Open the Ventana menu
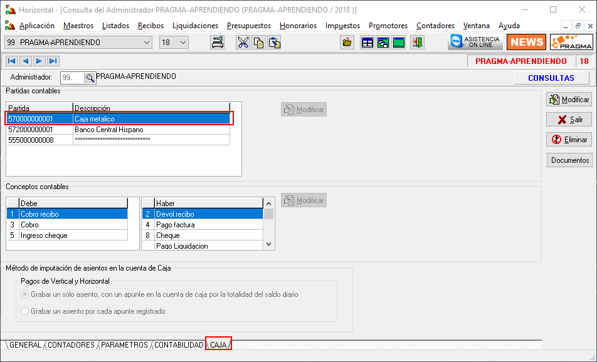 click(477, 26)
